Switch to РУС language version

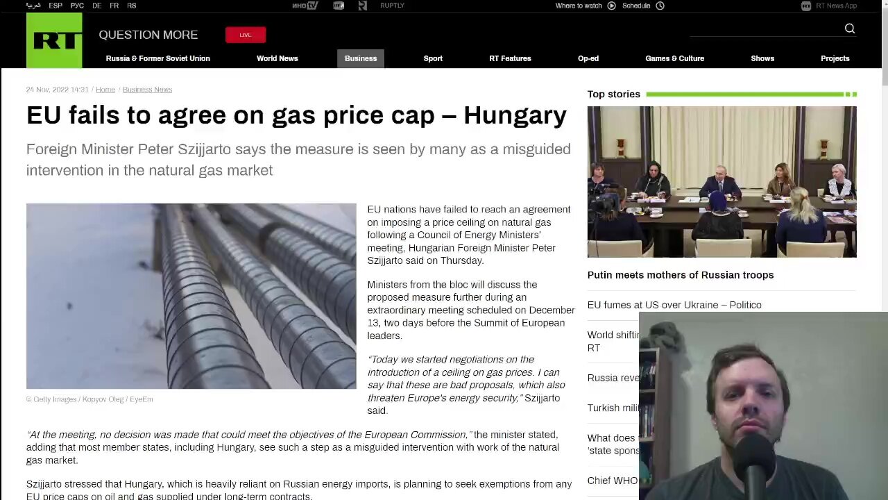77,6
